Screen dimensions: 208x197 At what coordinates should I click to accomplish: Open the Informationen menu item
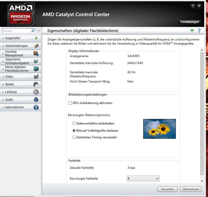[x=21, y=107]
